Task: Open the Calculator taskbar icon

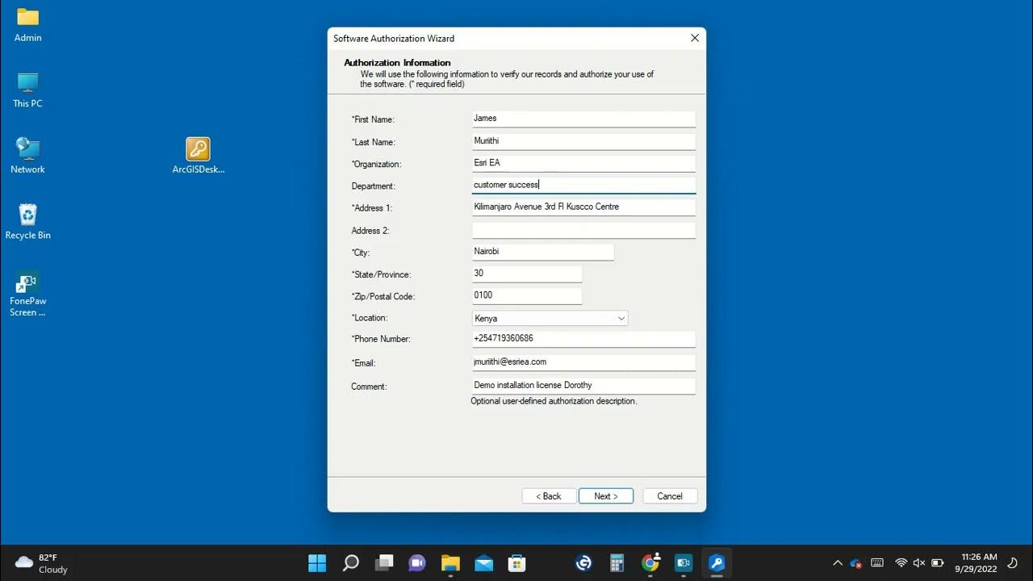Action: pyautogui.click(x=617, y=562)
